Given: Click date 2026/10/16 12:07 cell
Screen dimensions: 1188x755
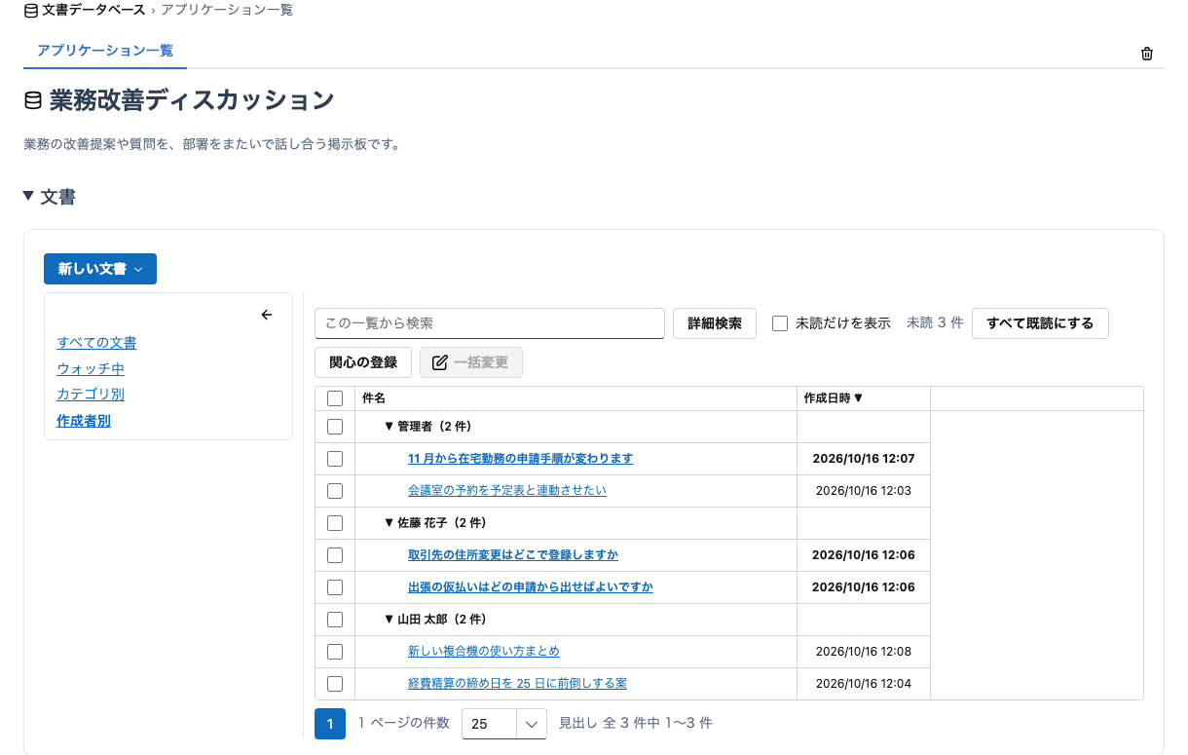Looking at the screenshot, I should [864, 459].
